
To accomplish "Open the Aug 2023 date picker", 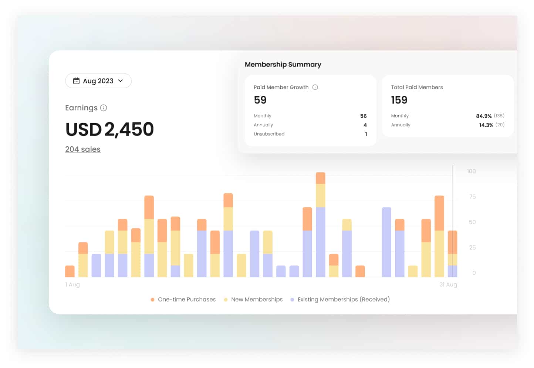I will (x=98, y=81).
